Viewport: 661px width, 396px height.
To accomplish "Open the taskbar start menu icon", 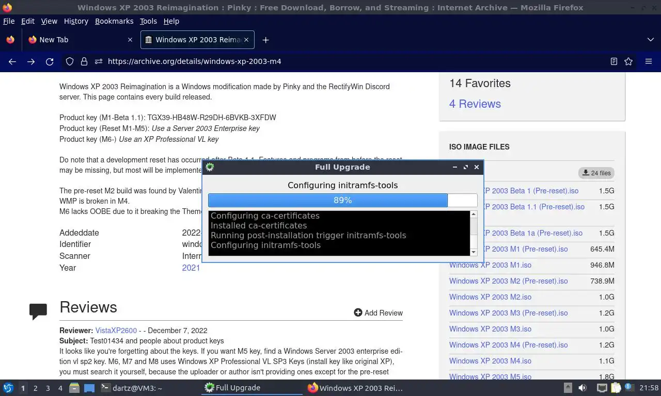I will point(8,388).
